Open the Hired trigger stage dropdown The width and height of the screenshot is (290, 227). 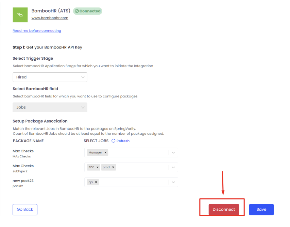click(x=50, y=77)
